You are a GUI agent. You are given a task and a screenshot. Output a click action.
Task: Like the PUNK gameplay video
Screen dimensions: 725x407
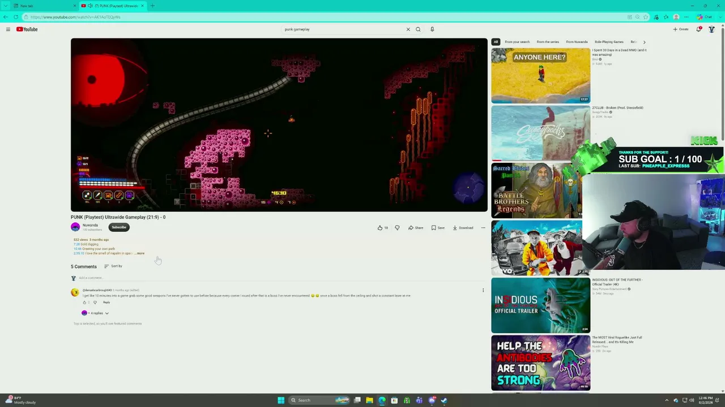[383, 228]
